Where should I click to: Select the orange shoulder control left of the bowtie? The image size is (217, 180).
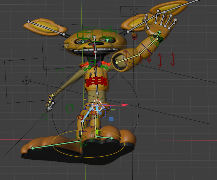click(x=85, y=64)
